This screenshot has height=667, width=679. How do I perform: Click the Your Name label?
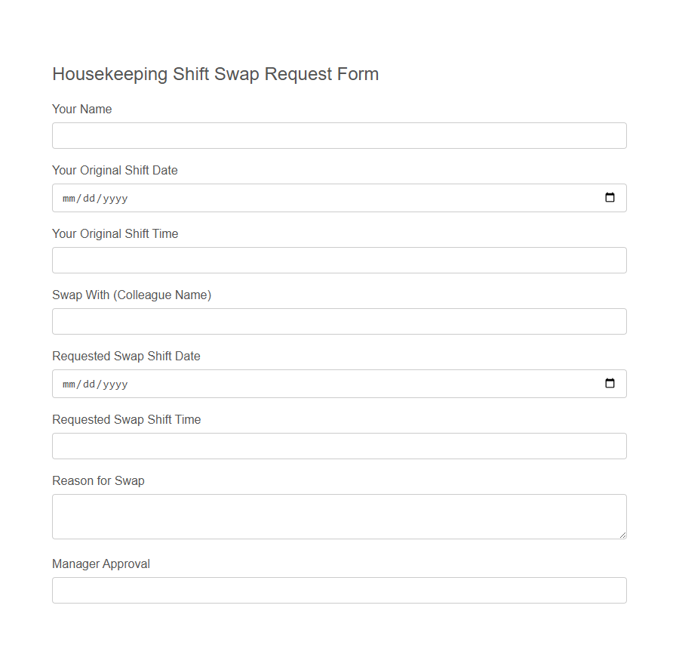point(81,109)
